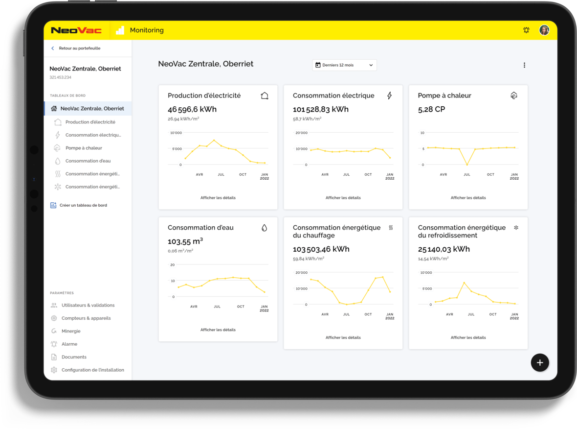Expand the three-dot options menu top right
577x429 pixels.
[524, 65]
